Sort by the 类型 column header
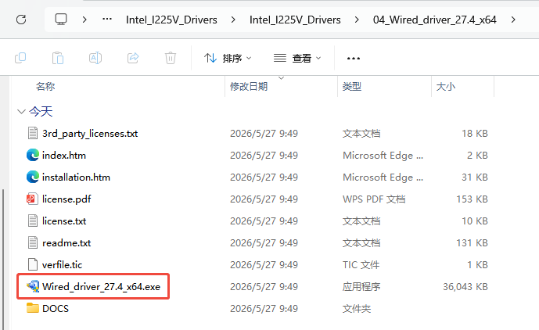 pyautogui.click(x=352, y=86)
